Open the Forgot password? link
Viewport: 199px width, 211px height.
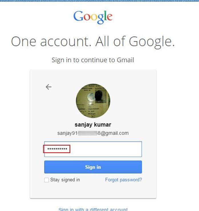pos(123,180)
